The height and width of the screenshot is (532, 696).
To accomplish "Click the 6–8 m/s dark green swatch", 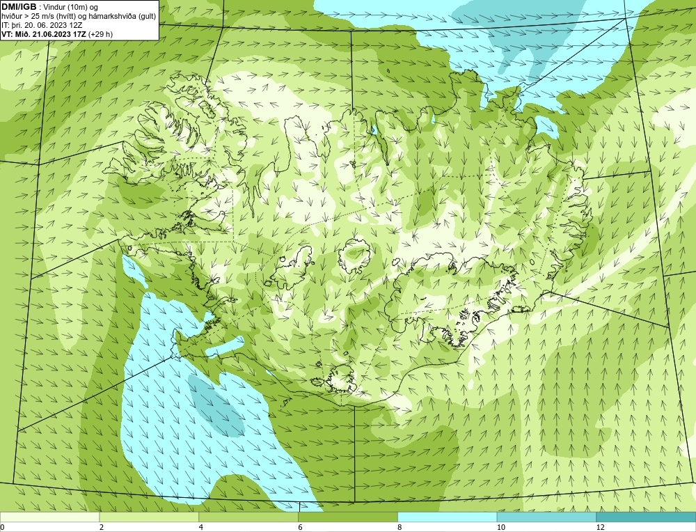I will point(348,517).
